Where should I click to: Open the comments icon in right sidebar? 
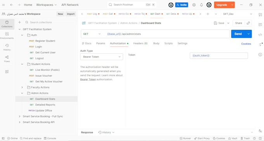coord(260,25)
